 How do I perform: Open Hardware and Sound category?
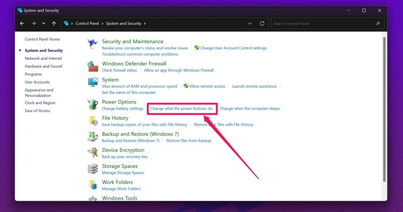click(43, 66)
